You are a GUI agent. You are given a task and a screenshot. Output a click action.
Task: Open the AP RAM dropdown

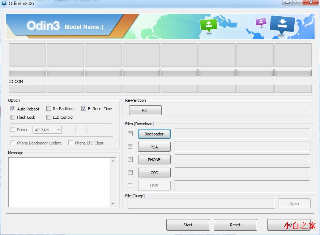tap(47, 130)
